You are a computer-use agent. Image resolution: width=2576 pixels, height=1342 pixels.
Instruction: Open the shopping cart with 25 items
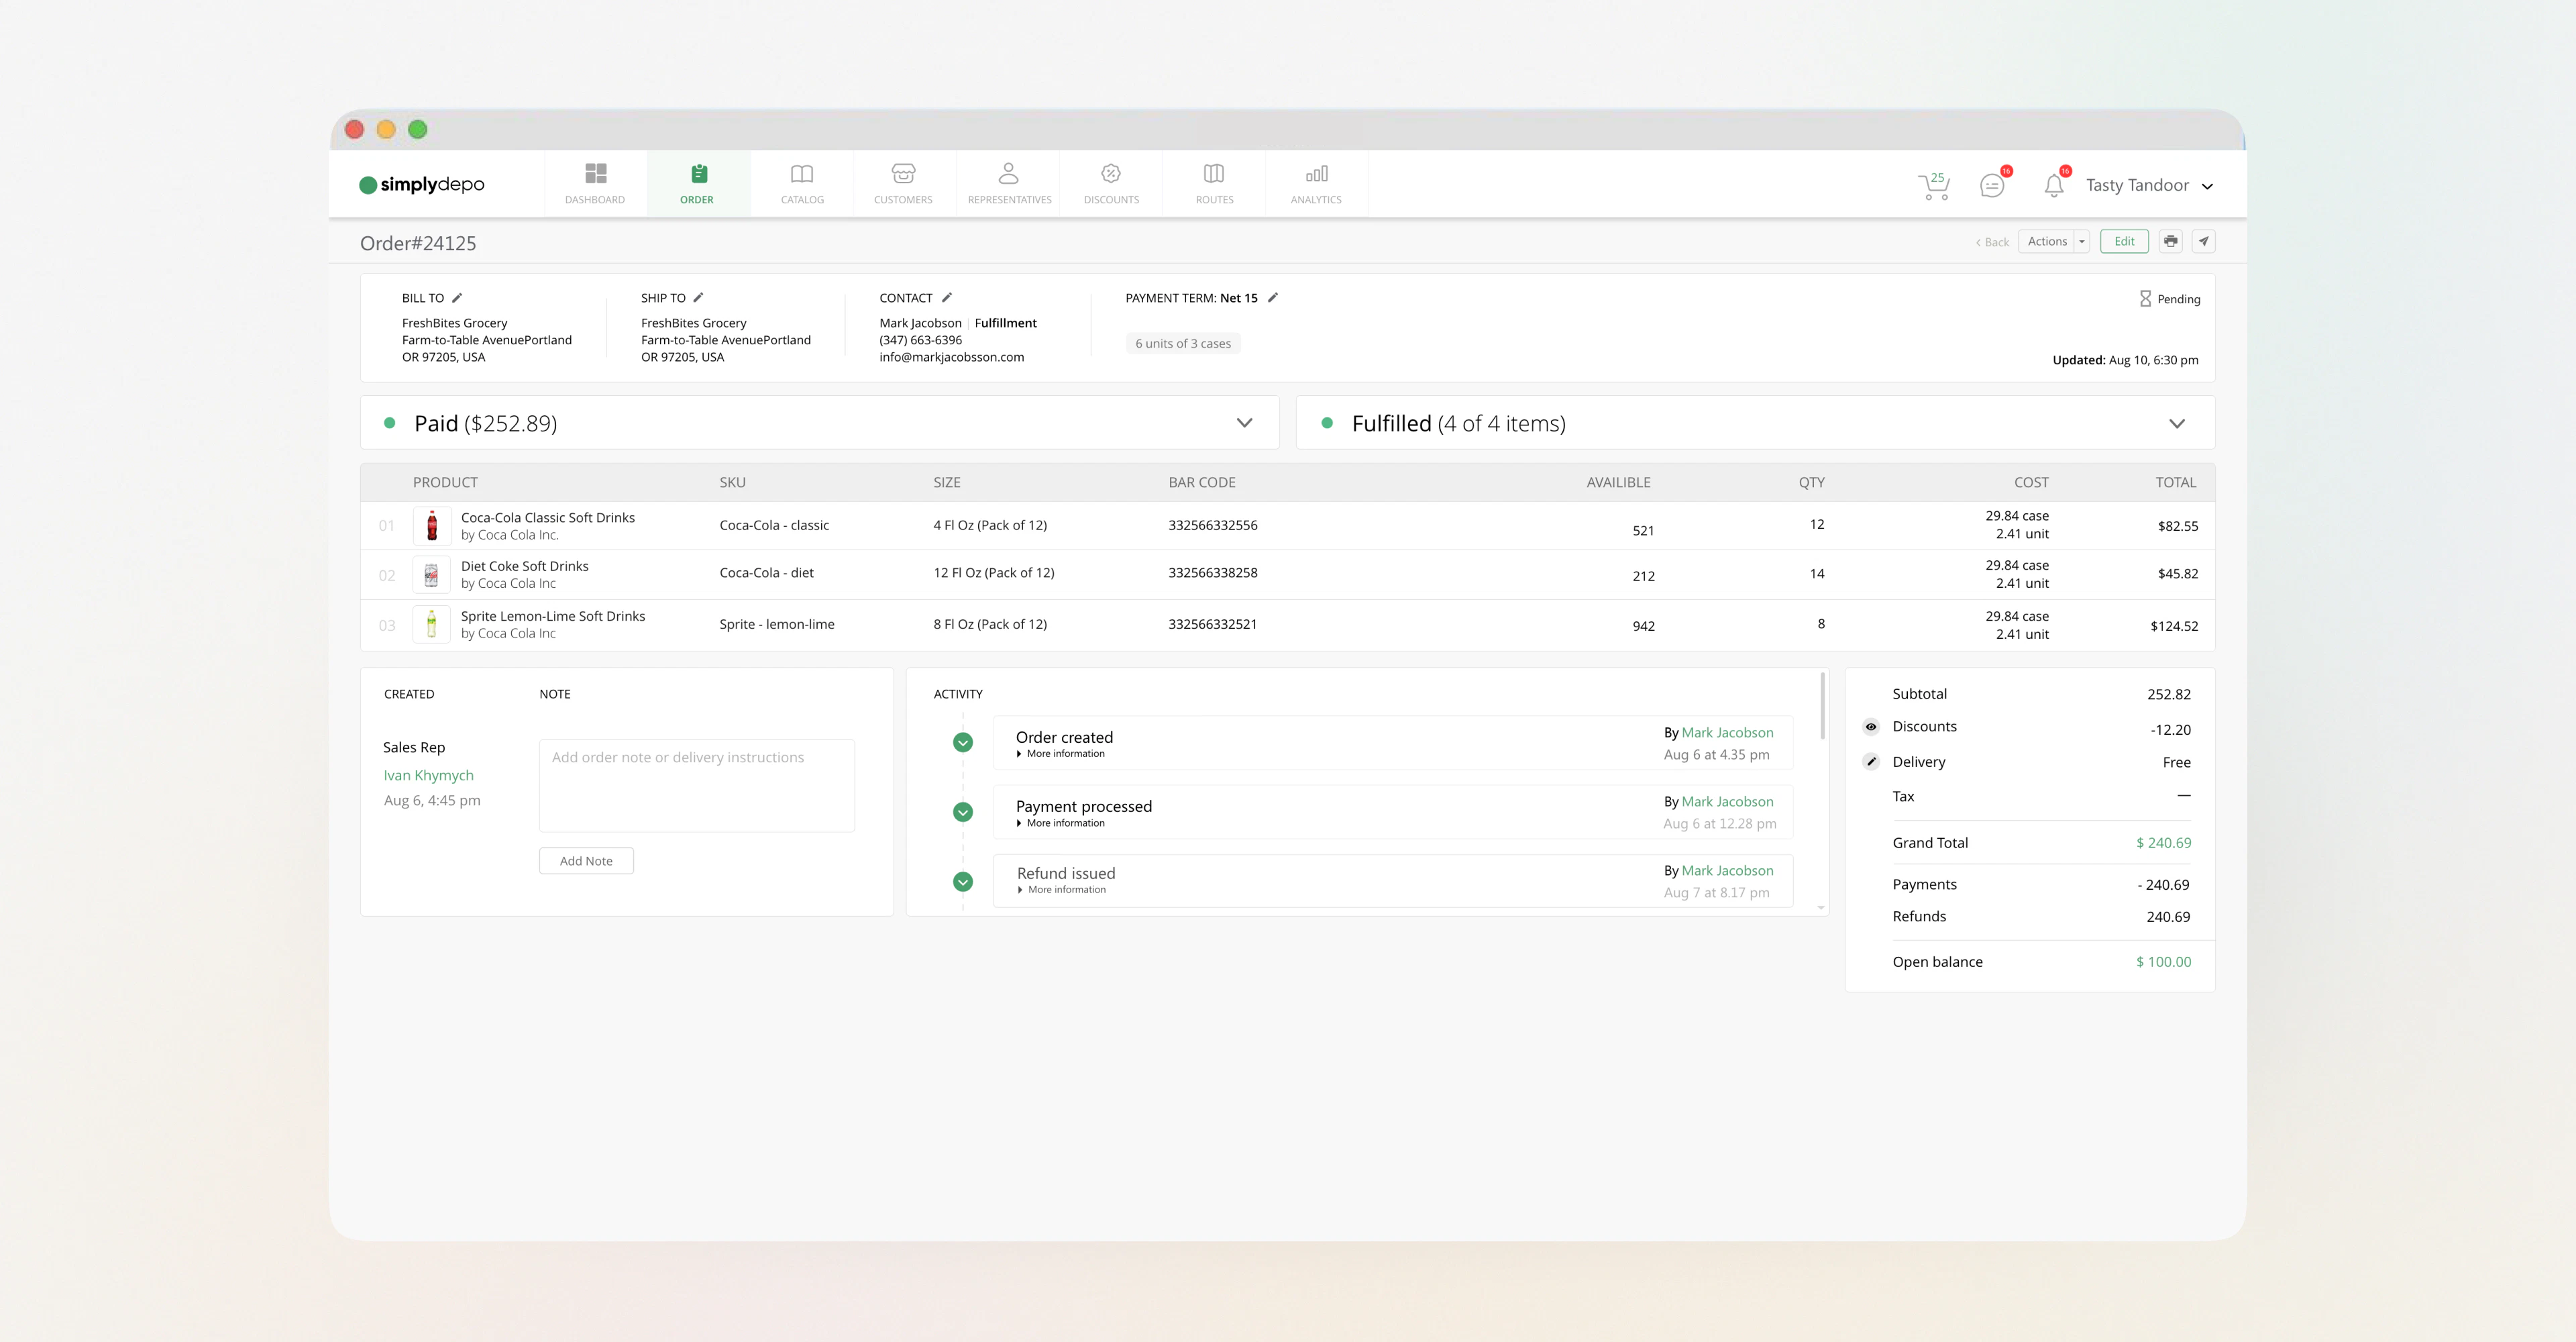click(1934, 186)
